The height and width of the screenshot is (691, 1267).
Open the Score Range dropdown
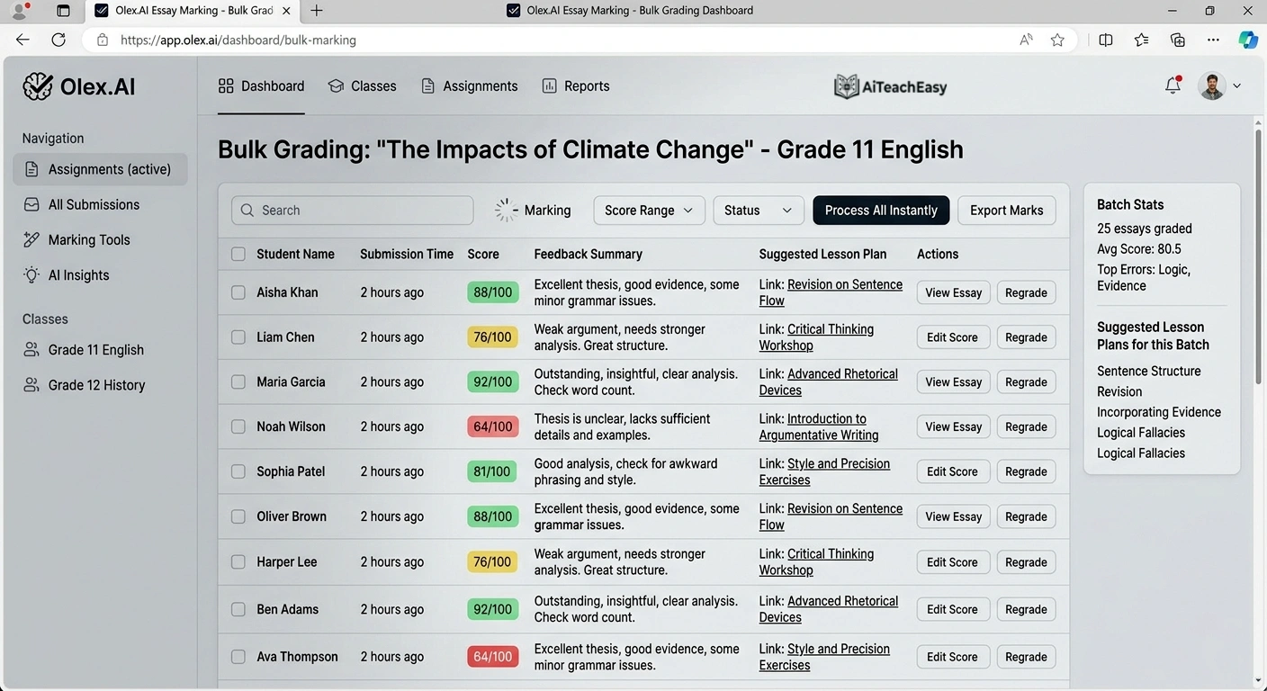[648, 210]
